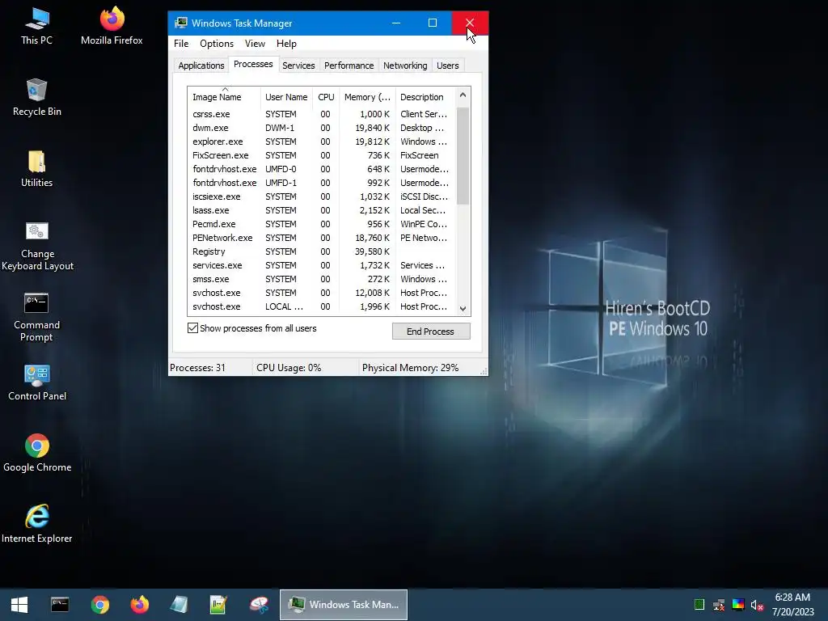Viewport: 828px width, 621px height.
Task: Click the process list scrollbar thumb
Action: [x=463, y=156]
